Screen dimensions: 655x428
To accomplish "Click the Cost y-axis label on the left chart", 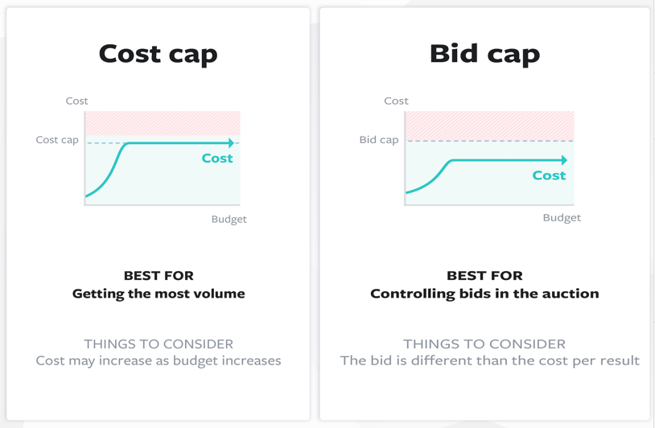I will [x=77, y=101].
